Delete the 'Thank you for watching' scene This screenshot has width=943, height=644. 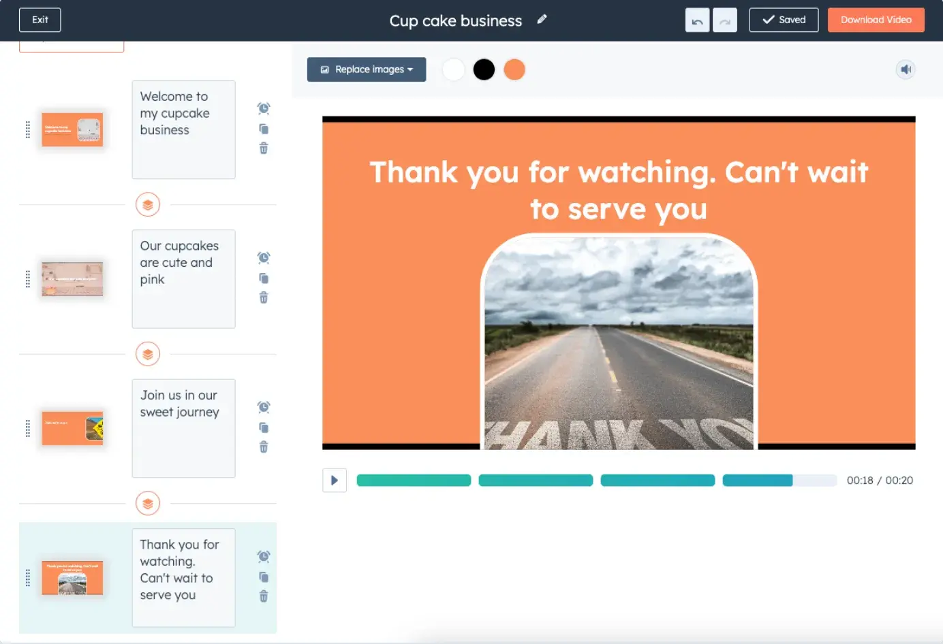coord(264,596)
